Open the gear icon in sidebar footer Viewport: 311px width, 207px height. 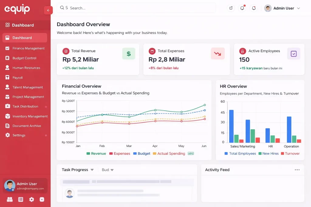[x=32, y=199]
